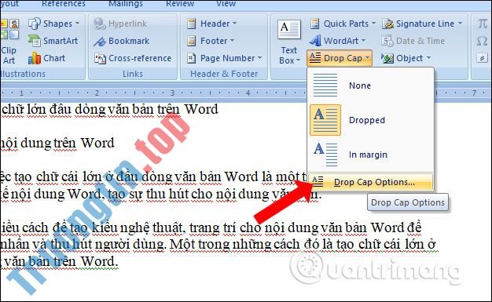Click the Quick Parts icon
The height and width of the screenshot is (302, 492).
pyautogui.click(x=314, y=24)
